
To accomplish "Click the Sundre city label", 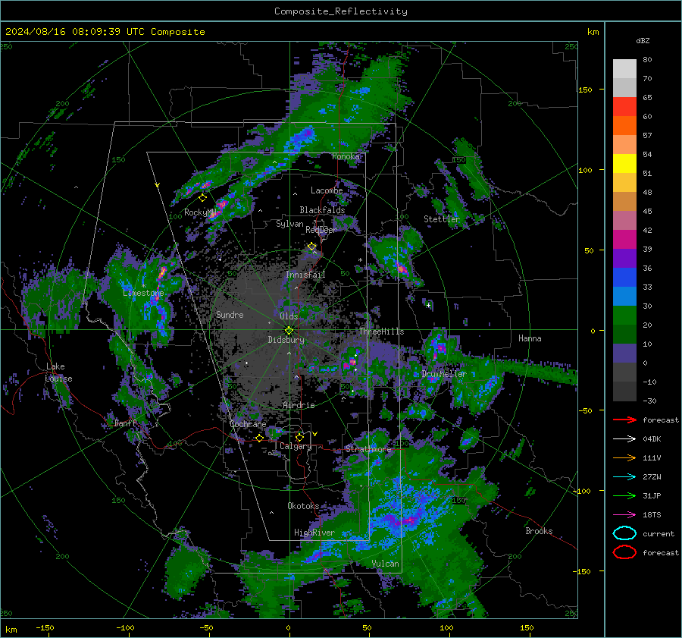I will click(230, 314).
